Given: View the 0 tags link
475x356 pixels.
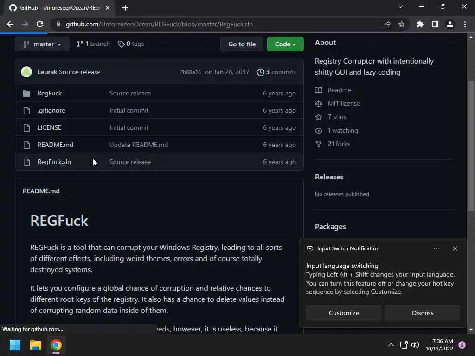Looking at the screenshot, I should [131, 44].
